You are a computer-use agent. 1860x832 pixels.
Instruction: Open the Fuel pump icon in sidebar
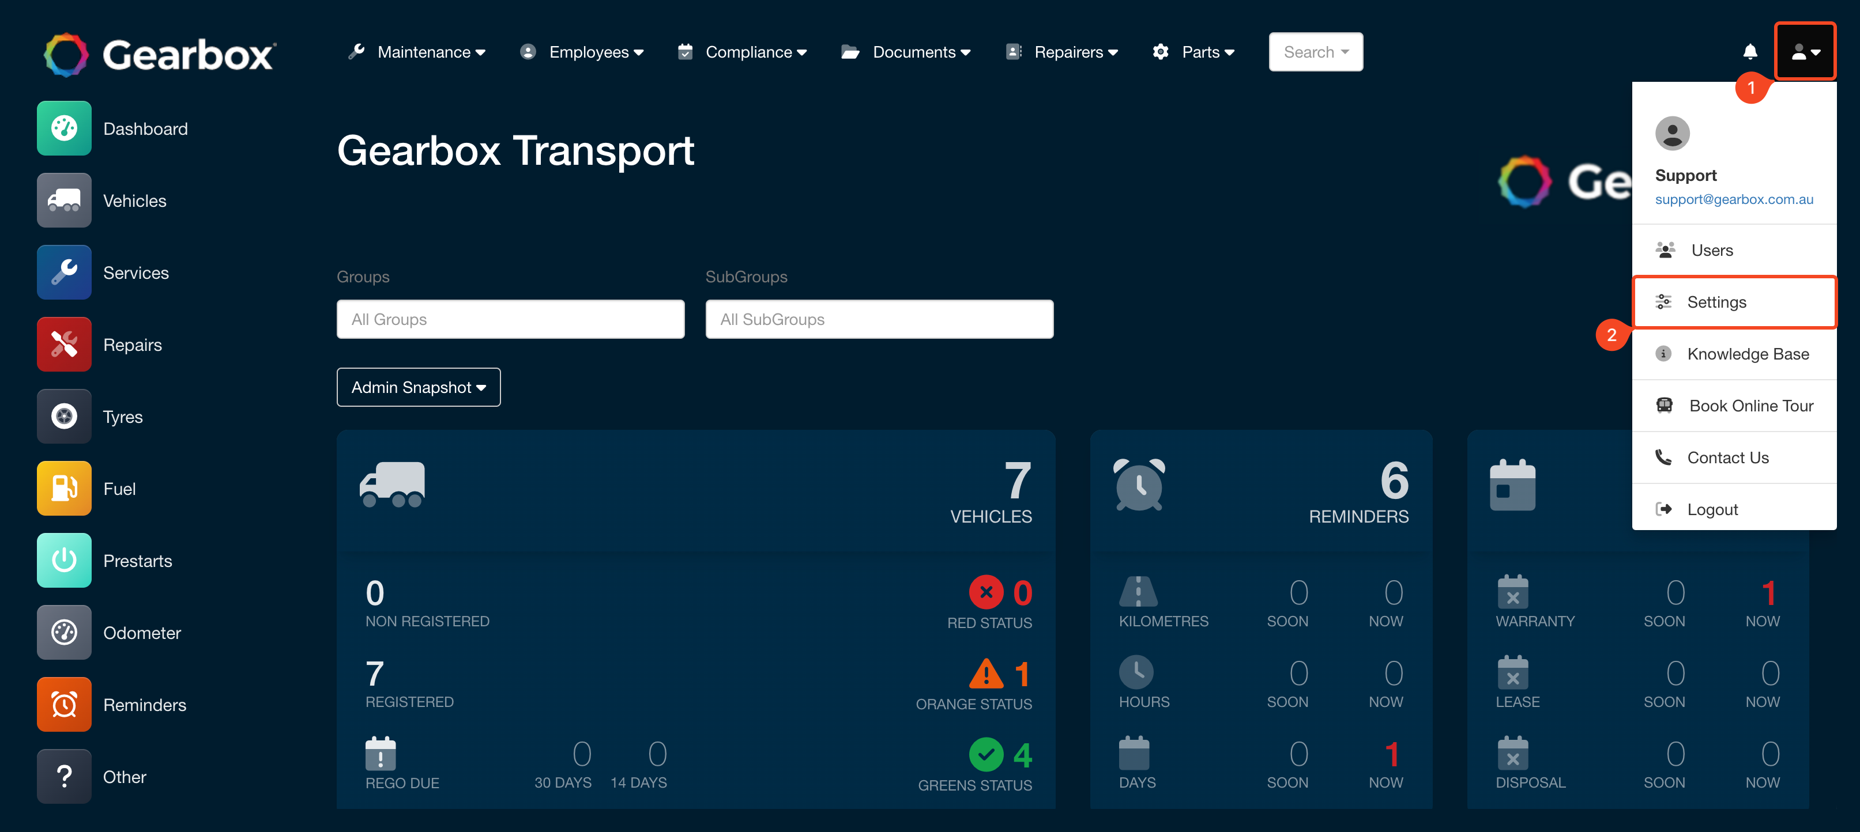pos(64,489)
